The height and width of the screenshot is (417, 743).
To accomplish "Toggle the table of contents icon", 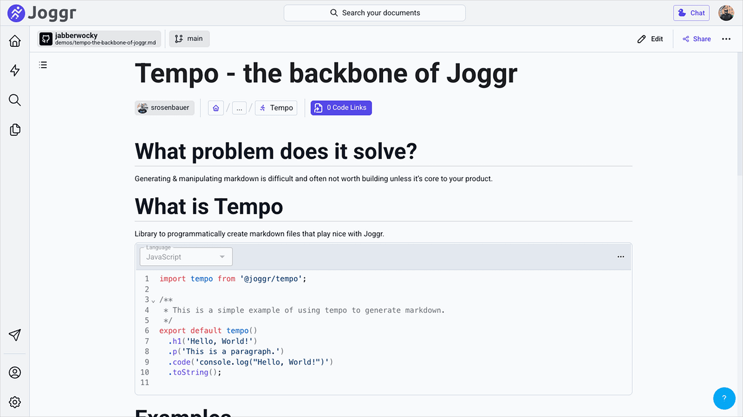I will pos(43,65).
